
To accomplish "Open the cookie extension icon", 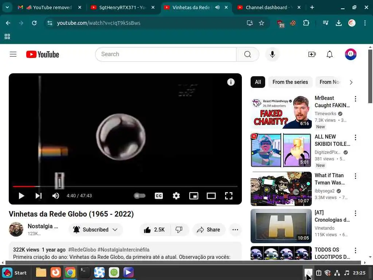I will 293,23.
